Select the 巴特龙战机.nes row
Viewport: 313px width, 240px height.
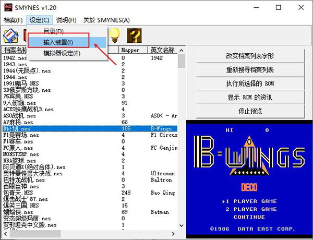coord(90,180)
